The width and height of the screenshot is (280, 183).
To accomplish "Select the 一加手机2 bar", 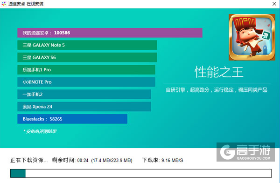I will [84, 94].
